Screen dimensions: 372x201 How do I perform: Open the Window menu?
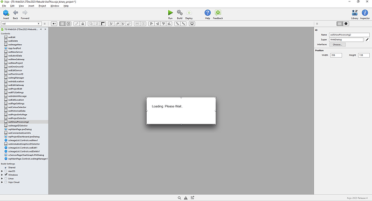(x=55, y=6)
